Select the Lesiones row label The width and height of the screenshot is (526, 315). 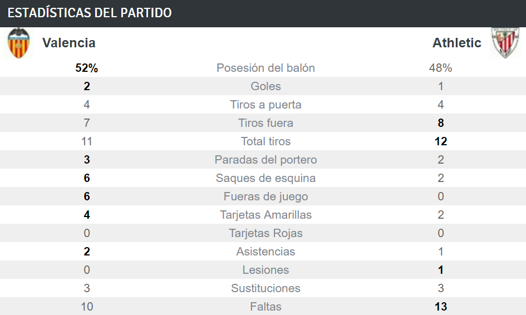tap(266, 270)
